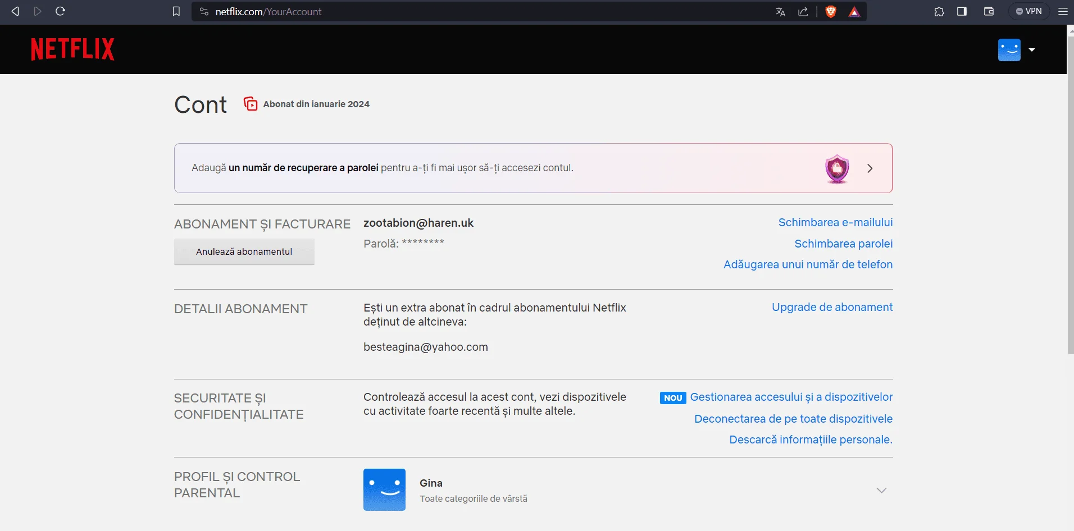Open the profile dropdown arrow in header
1074x531 pixels.
pyautogui.click(x=1031, y=50)
